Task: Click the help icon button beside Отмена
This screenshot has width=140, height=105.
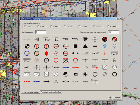Action: click(x=110, y=98)
